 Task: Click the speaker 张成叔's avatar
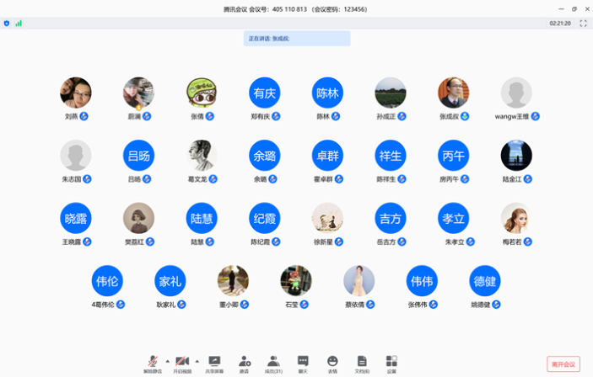453,93
